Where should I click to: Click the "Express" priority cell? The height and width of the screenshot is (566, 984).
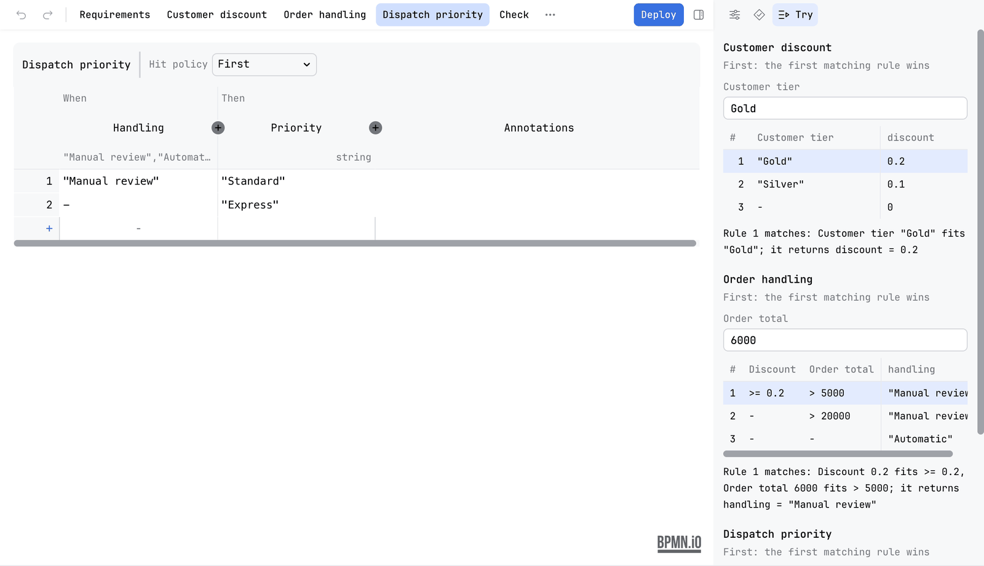tap(296, 205)
